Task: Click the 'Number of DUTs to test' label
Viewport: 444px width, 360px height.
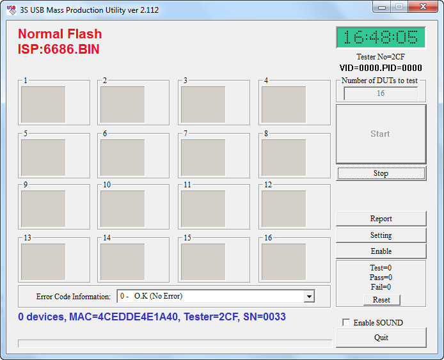Action: tap(379, 81)
